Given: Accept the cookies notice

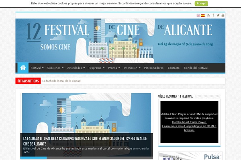Looking at the screenshot, I should (201, 3).
